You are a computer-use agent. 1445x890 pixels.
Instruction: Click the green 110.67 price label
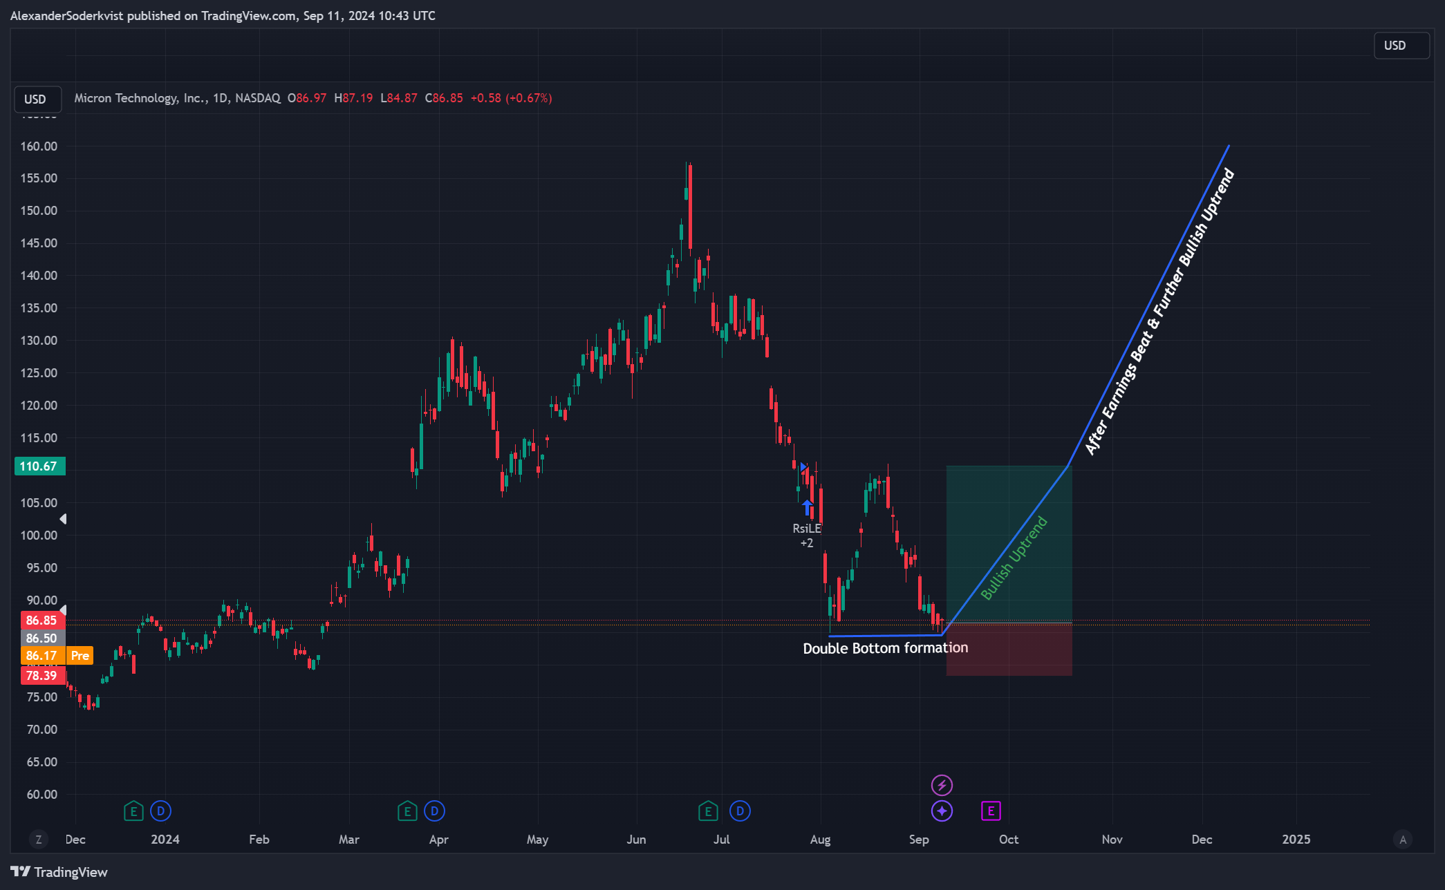[x=39, y=466]
